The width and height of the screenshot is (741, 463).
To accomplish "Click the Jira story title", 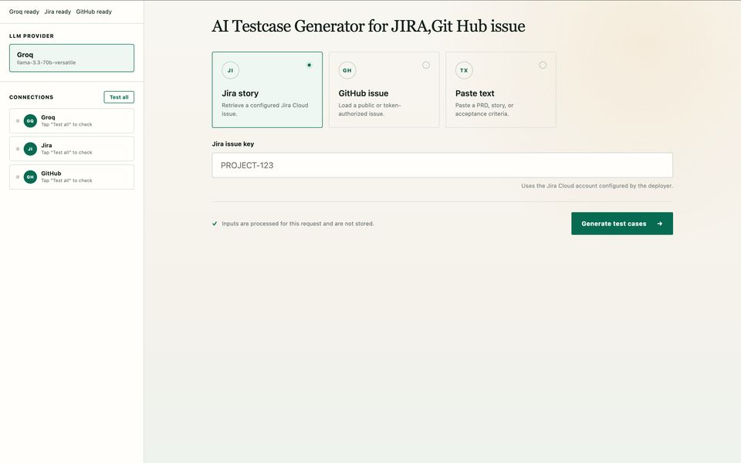I will click(240, 93).
